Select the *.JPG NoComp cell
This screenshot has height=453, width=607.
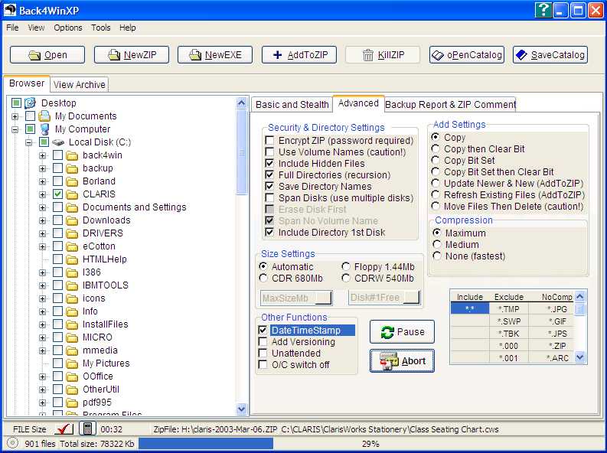pyautogui.click(x=551, y=309)
